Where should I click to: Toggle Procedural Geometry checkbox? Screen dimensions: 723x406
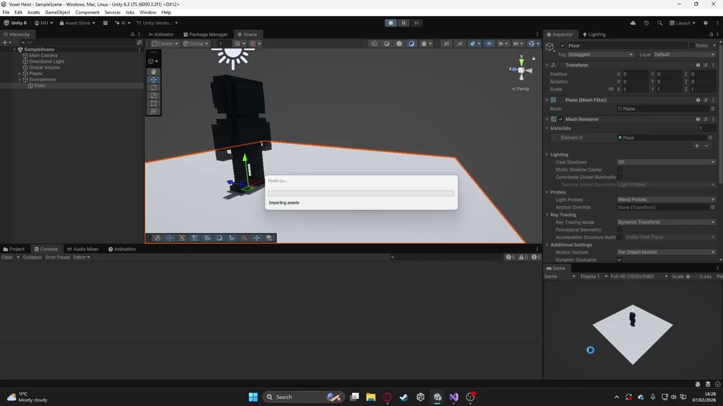tap(620, 230)
